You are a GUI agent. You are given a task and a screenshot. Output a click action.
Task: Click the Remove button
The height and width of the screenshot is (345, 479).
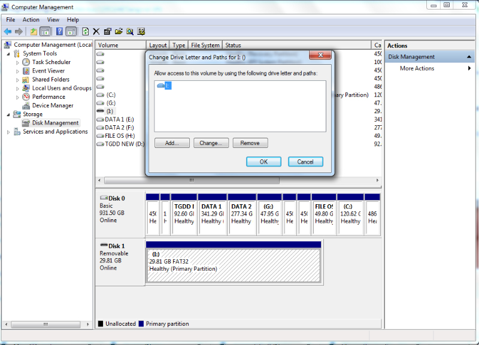(x=250, y=143)
